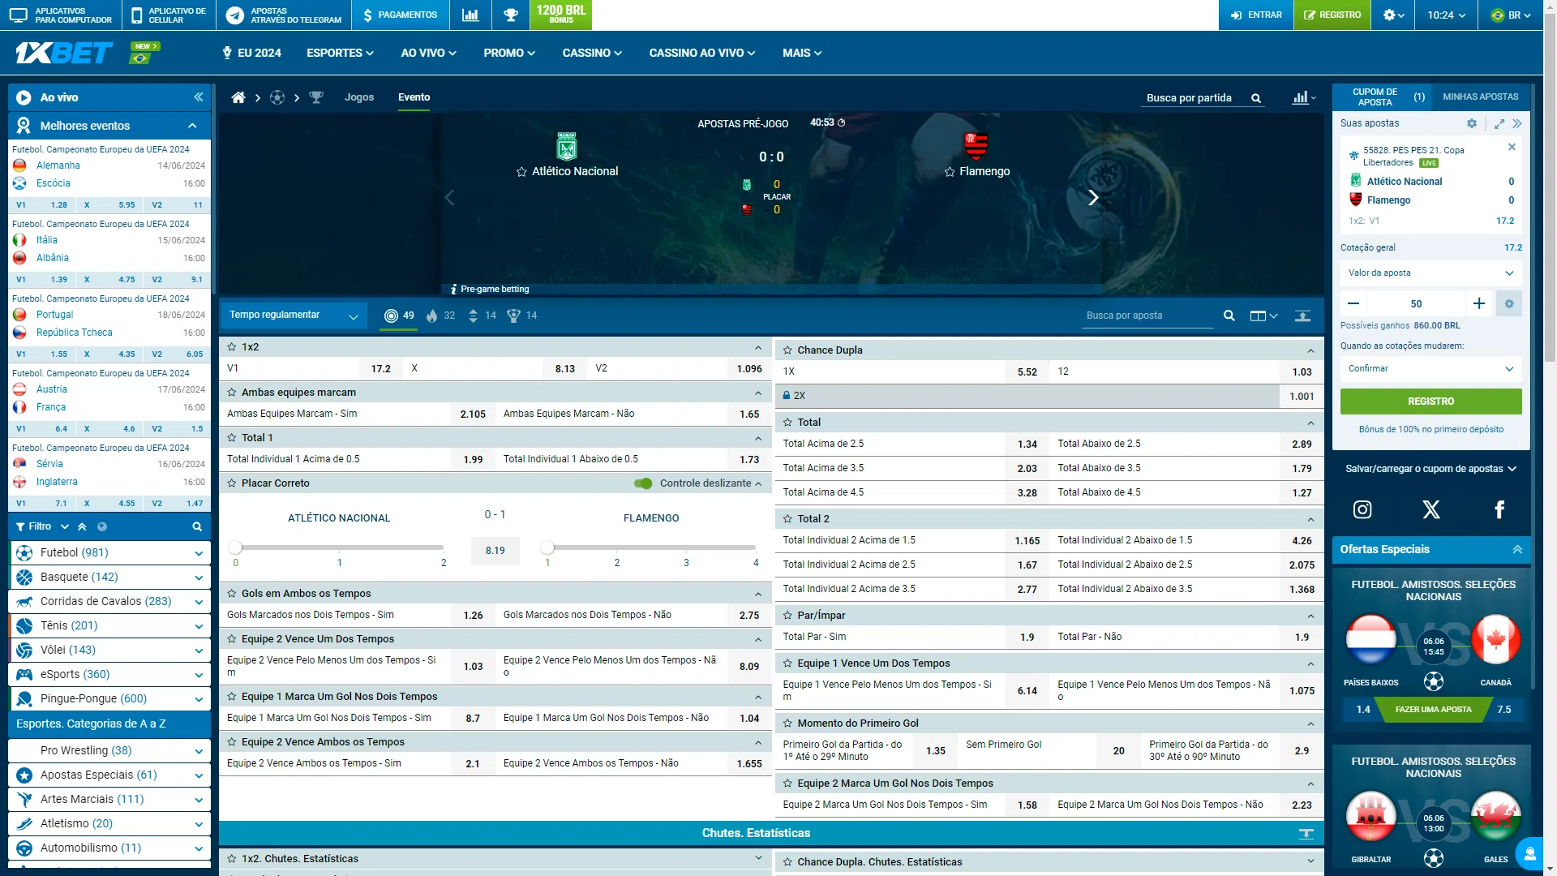Star the 1x2 market
Image resolution: width=1557 pixels, height=876 pixels.
point(232,346)
